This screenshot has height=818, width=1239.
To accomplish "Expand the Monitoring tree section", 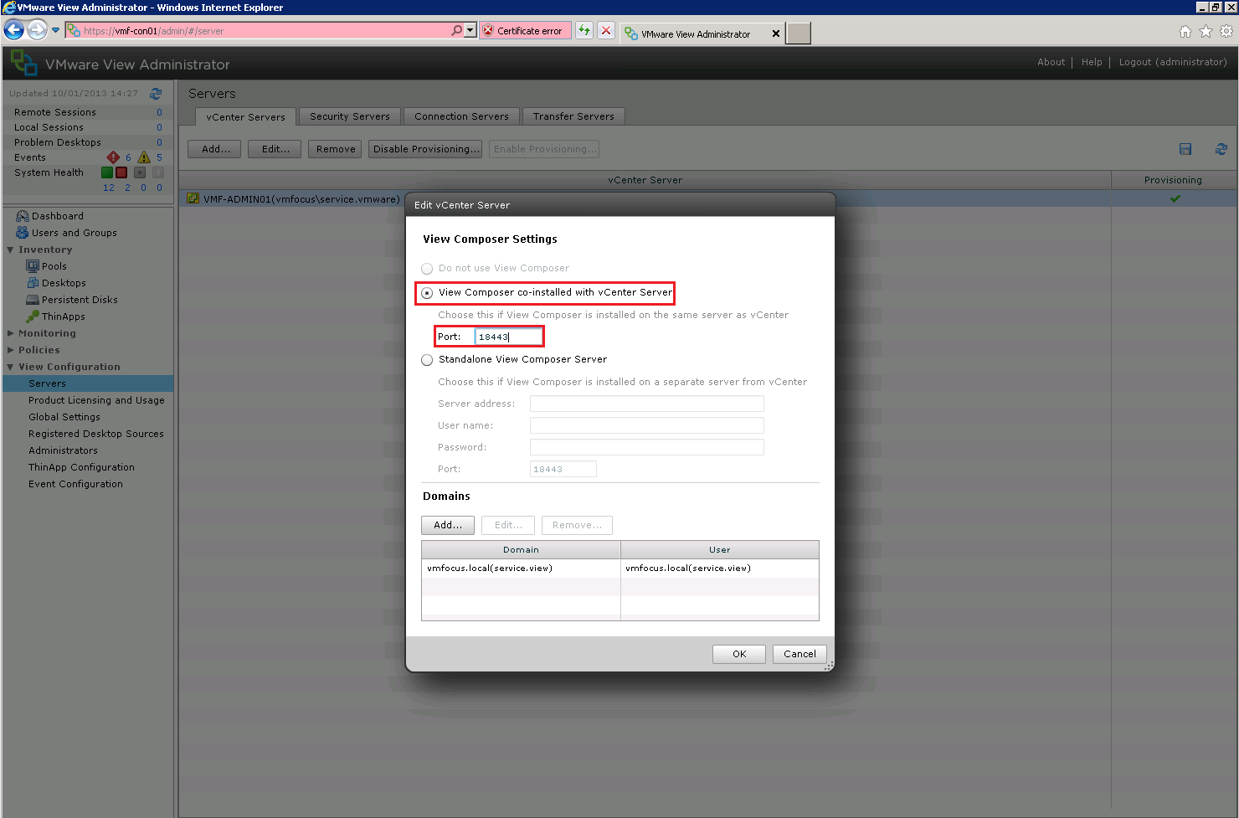I will (x=10, y=333).
